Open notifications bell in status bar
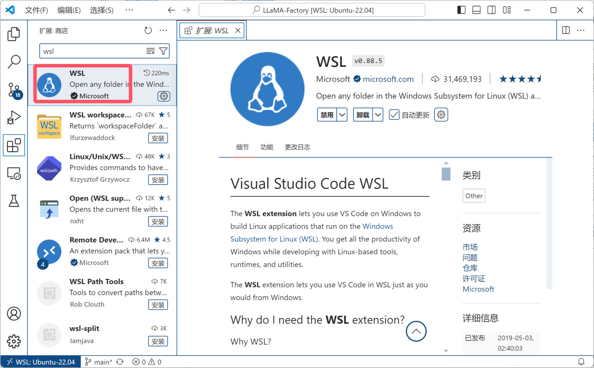 coord(581,362)
